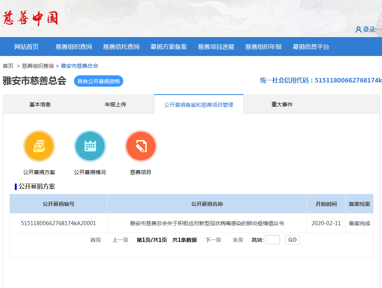Go to 下一页 in pagination
The height and width of the screenshot is (288, 382).
pos(213,240)
